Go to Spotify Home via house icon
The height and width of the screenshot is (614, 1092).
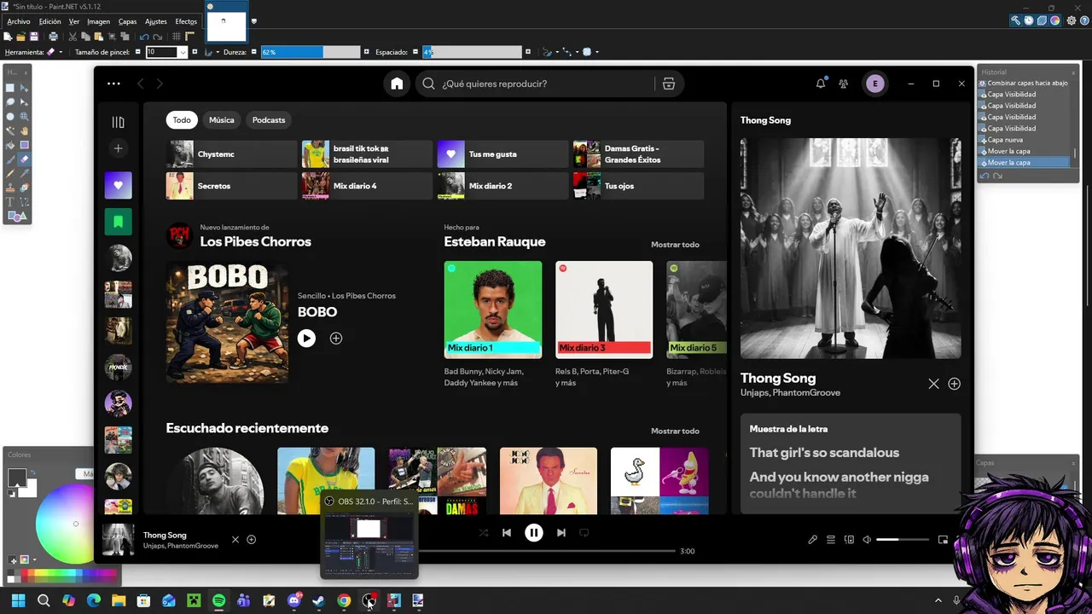397,84
